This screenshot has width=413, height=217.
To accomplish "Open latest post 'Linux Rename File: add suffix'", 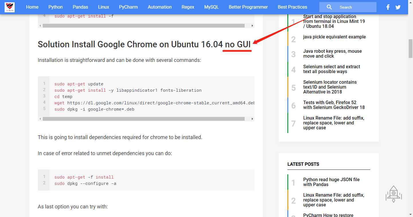I will pos(334,200).
